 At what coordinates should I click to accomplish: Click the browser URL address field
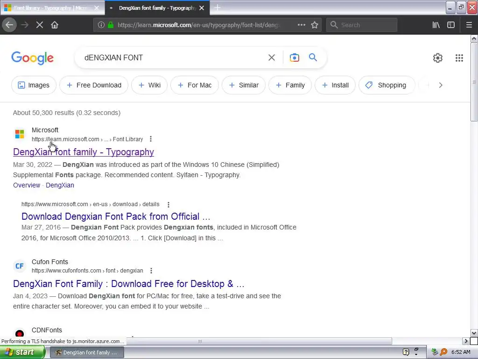198,25
